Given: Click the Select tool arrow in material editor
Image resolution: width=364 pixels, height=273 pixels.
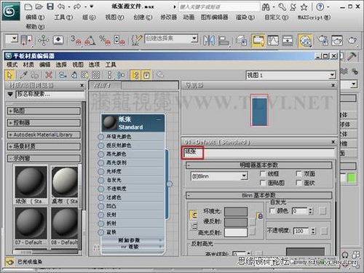Looking at the screenshot, I should pos(9,75).
